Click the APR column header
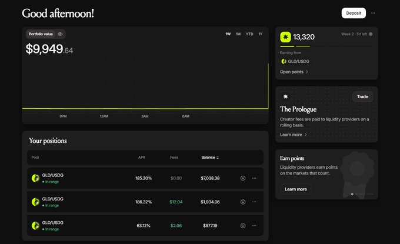The height and width of the screenshot is (244, 400). tap(142, 158)
